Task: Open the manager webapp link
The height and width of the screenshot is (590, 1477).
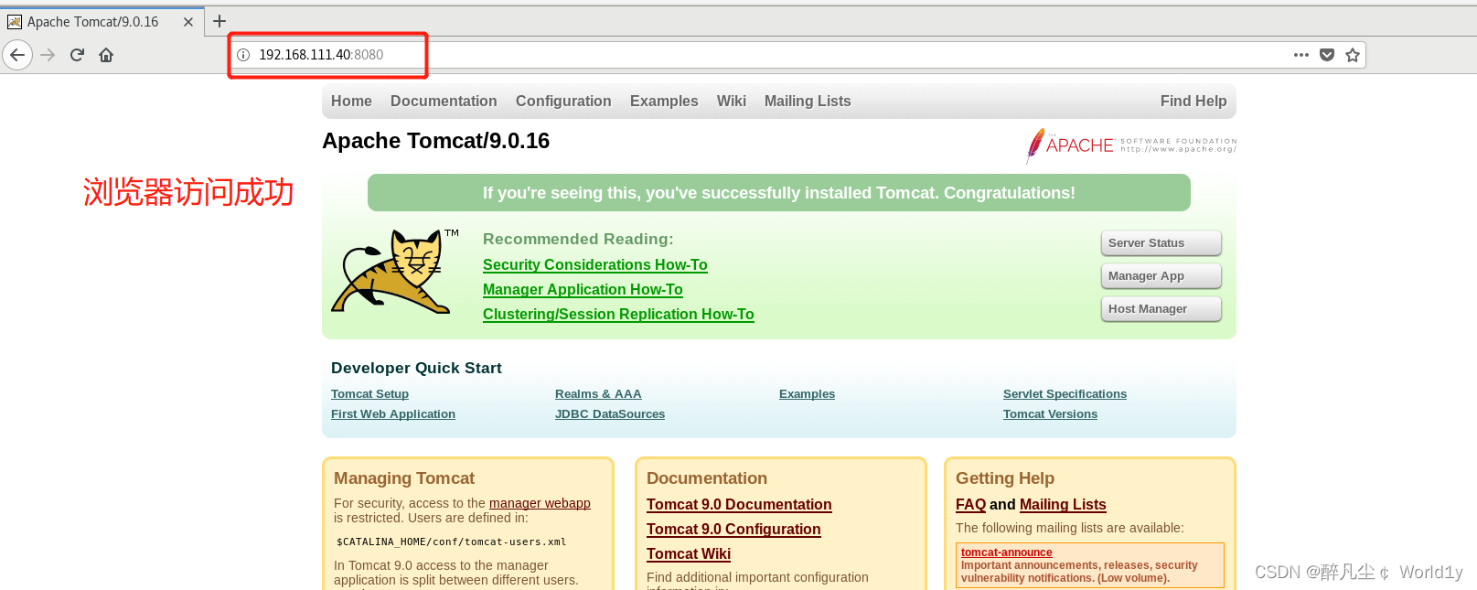Action: point(540,504)
